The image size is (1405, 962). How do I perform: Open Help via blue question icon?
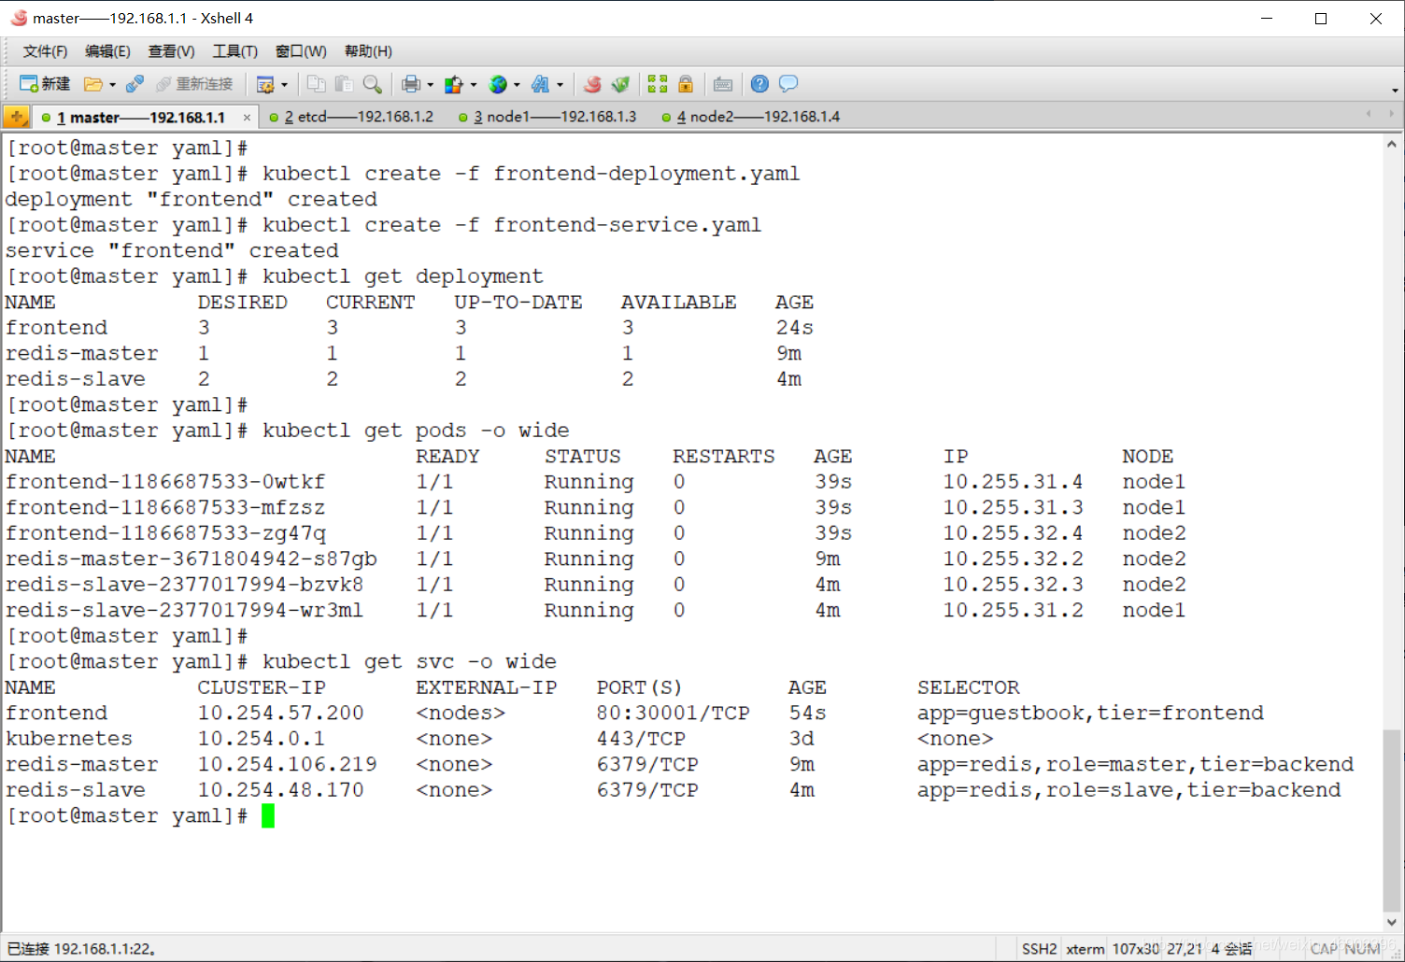[760, 84]
